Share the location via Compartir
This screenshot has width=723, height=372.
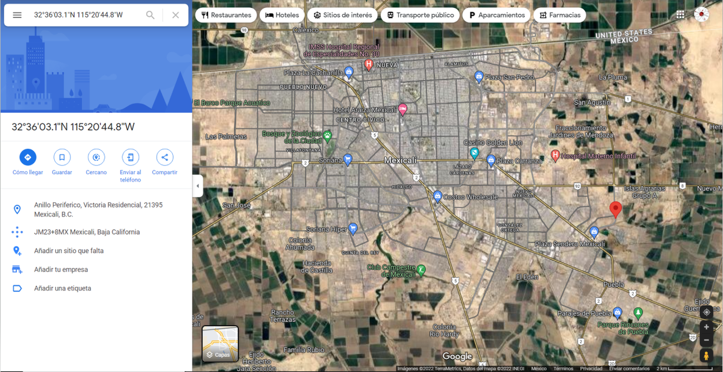click(x=164, y=163)
